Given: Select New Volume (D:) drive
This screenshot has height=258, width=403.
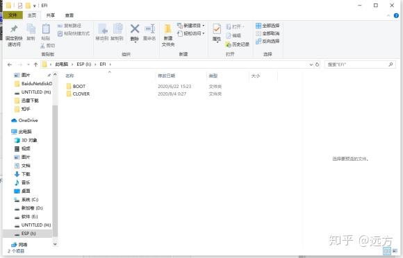Looking at the screenshot, I should click(28, 208).
